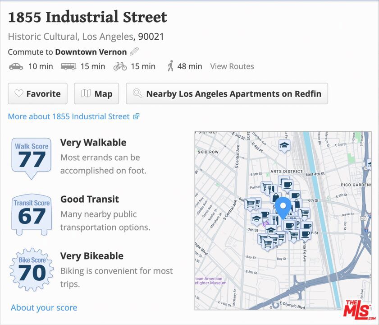Click the About your score link
Image resolution: width=379 pixels, height=325 pixels.
tap(43, 307)
